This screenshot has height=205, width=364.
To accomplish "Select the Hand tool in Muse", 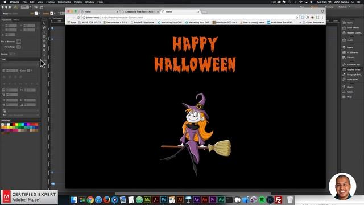I will point(44,46).
